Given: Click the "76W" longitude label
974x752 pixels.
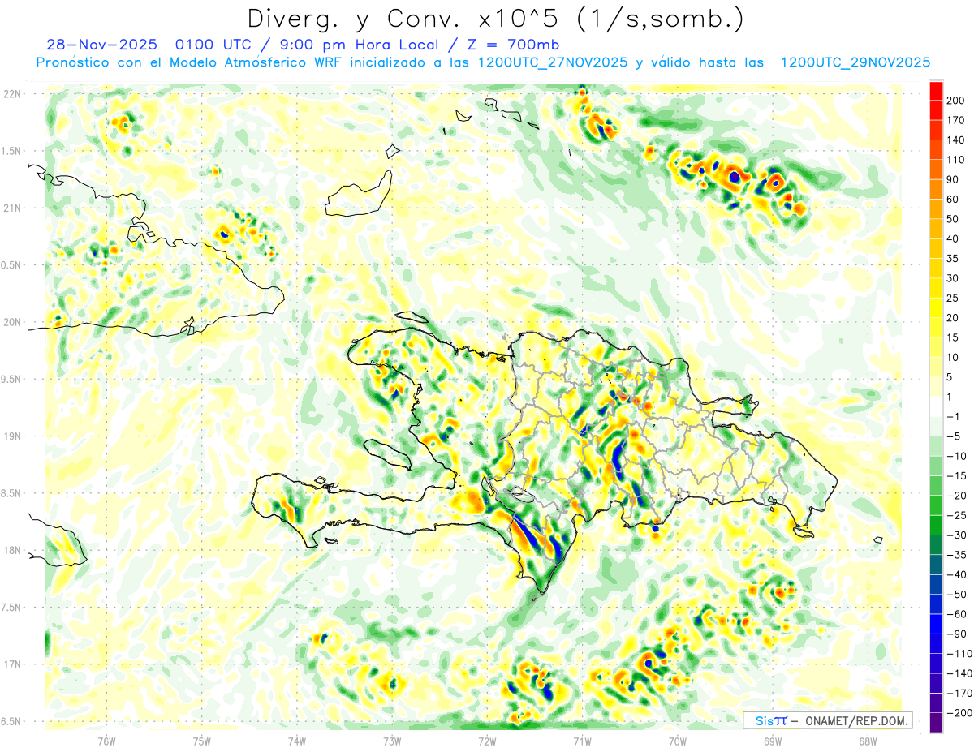Looking at the screenshot, I should (x=106, y=741).
